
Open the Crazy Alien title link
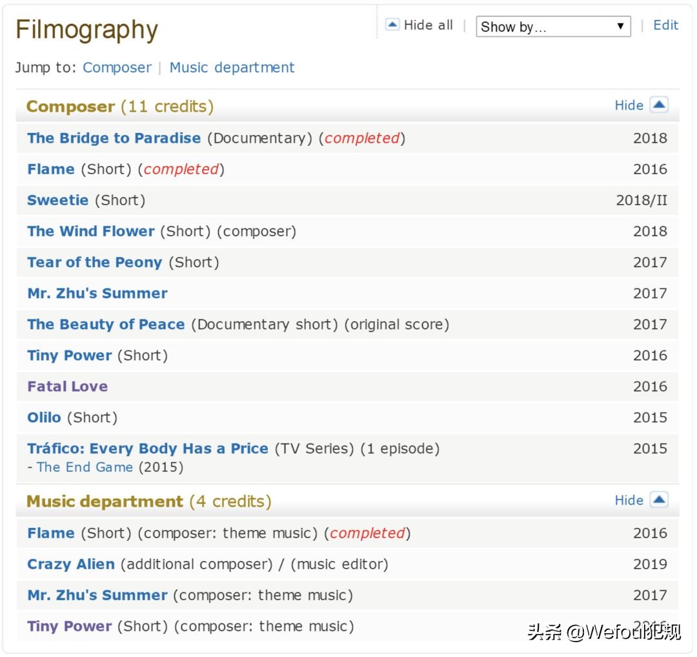pos(70,564)
